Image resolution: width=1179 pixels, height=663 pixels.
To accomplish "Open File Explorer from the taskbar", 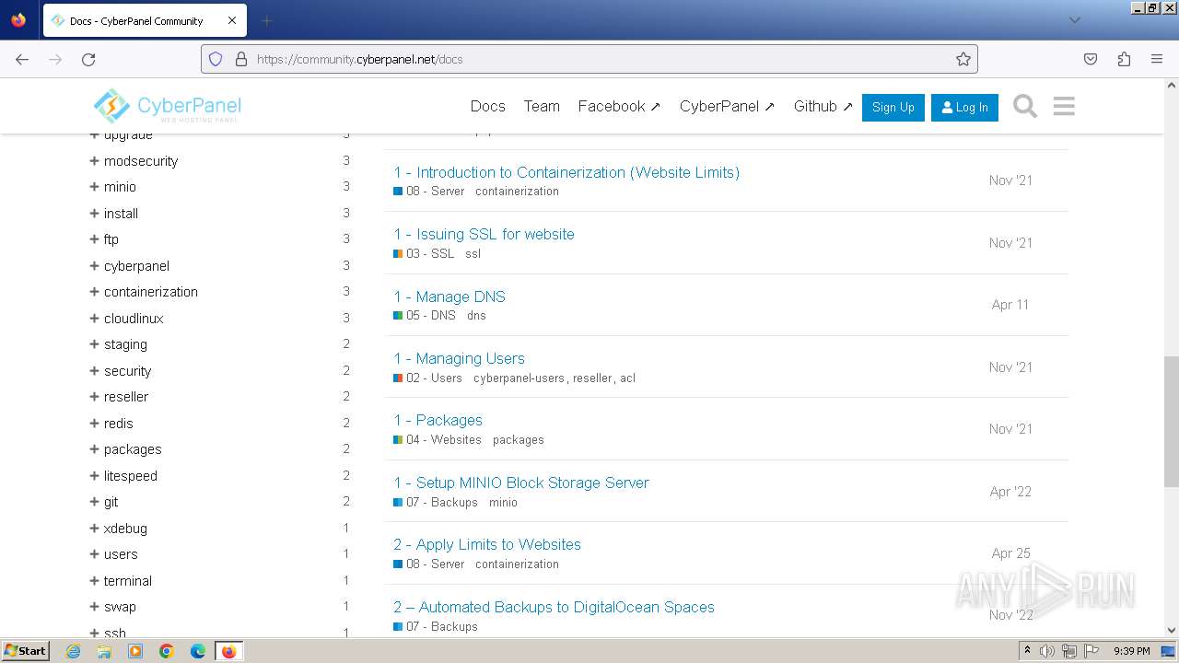I will click(104, 651).
